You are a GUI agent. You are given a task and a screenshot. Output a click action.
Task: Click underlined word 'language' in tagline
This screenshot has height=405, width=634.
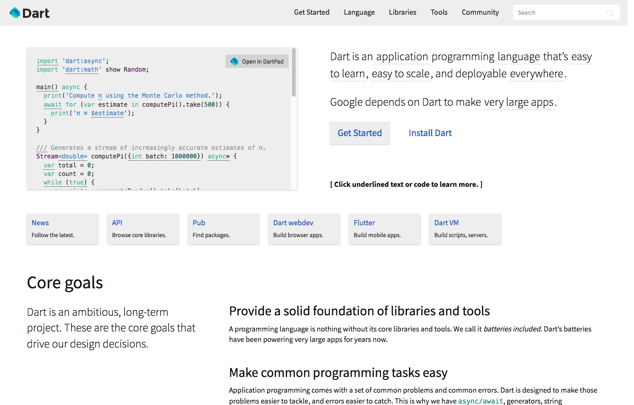tap(519, 57)
